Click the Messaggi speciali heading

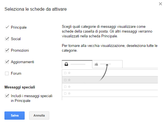pyautogui.click(x=20, y=87)
